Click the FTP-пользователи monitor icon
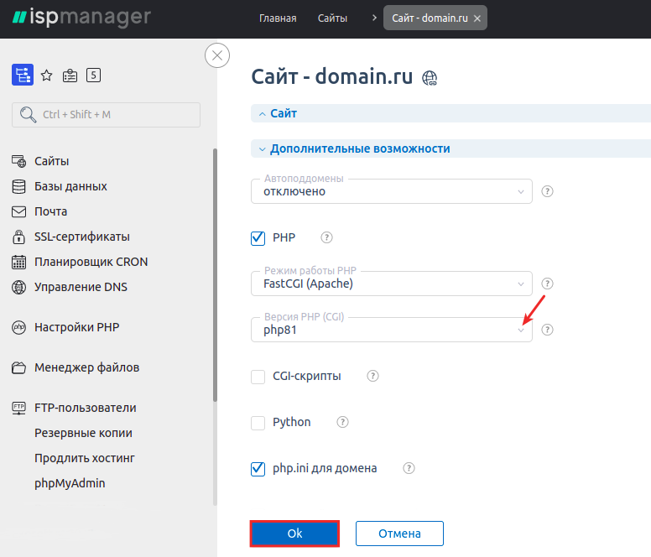 tap(18, 408)
